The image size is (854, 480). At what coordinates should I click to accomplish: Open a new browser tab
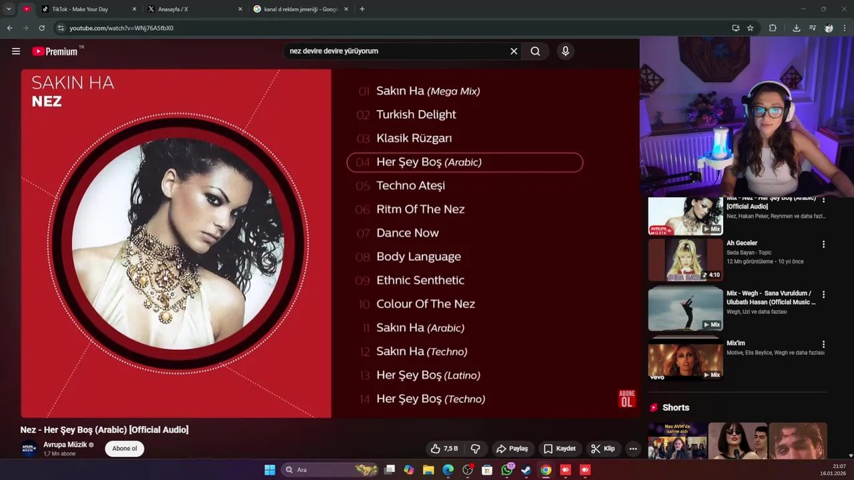click(362, 9)
